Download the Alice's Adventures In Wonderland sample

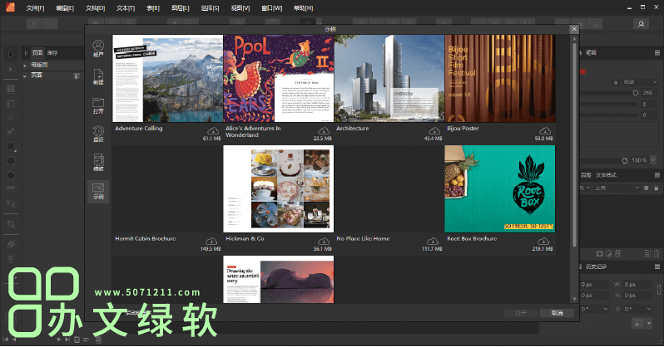324,131
